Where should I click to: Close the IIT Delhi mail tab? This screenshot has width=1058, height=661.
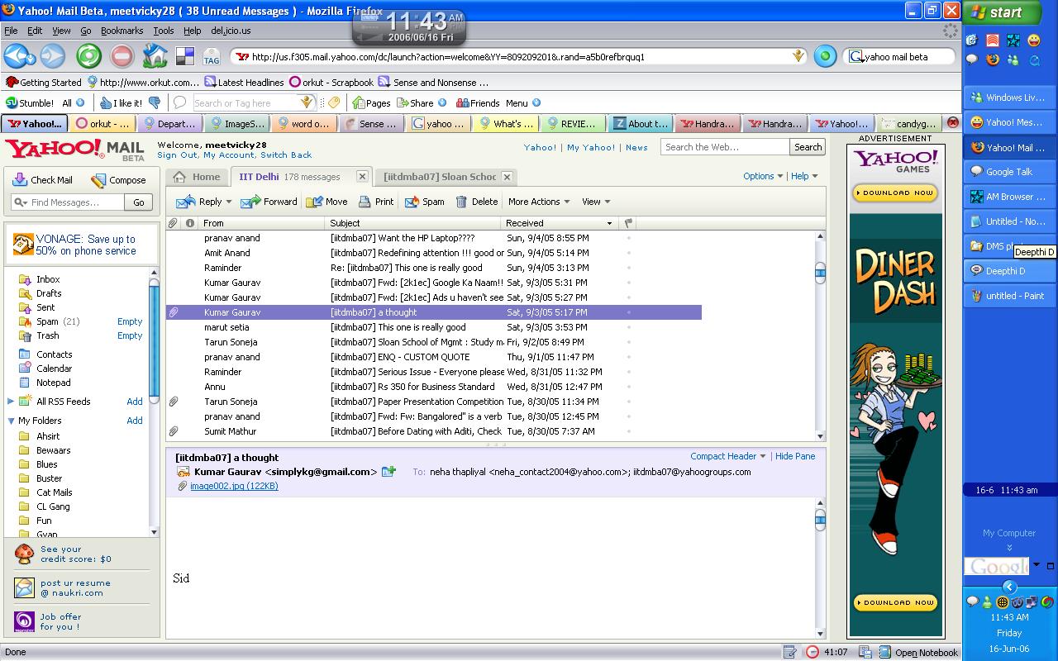362,176
